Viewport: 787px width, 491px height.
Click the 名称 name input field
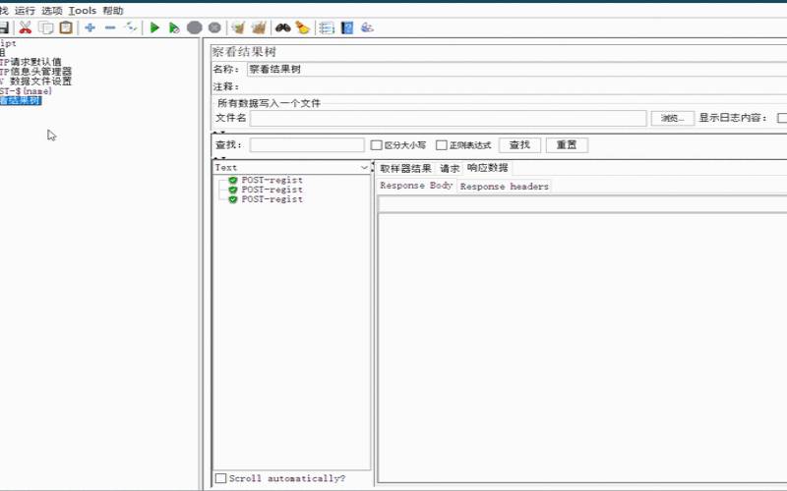click(x=517, y=69)
